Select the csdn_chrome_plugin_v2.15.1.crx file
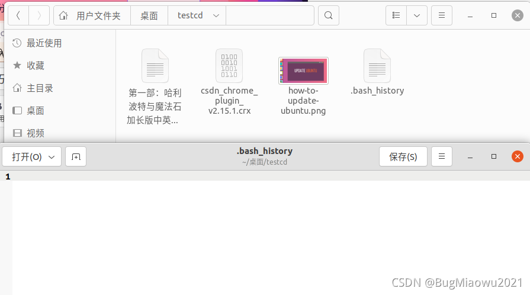Screen dimensions: 530x295 point(229,82)
